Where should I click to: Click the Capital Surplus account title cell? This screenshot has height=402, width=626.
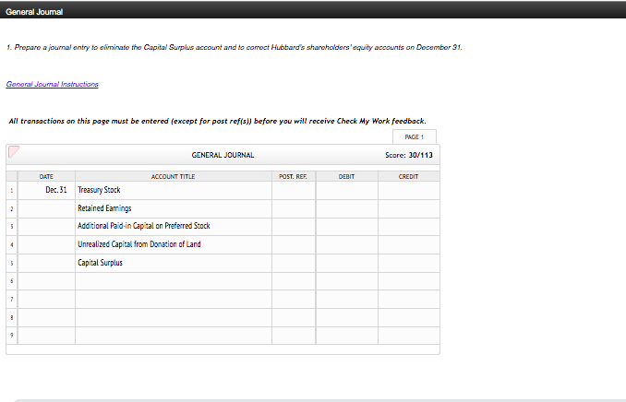(x=174, y=263)
